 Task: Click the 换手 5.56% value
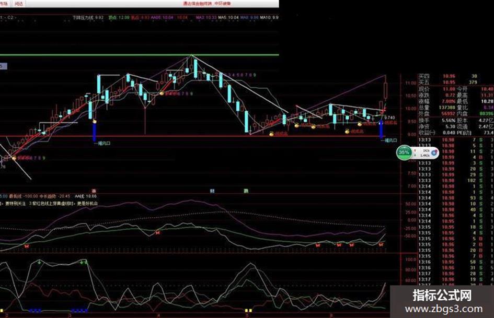[449, 120]
